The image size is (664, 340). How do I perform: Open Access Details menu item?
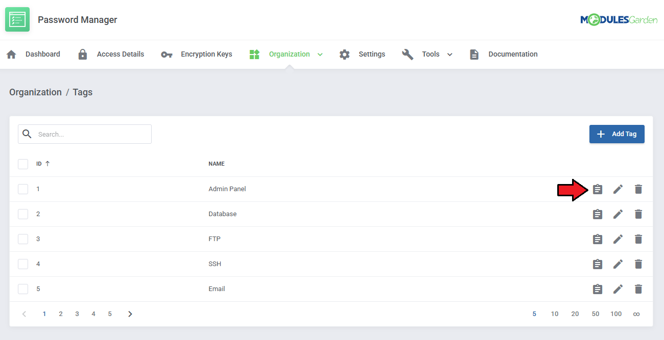[x=121, y=54]
